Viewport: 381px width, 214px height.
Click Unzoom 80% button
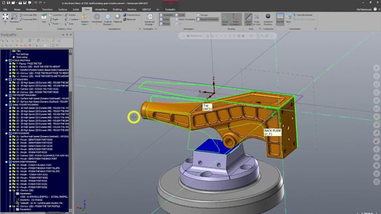(29, 20)
